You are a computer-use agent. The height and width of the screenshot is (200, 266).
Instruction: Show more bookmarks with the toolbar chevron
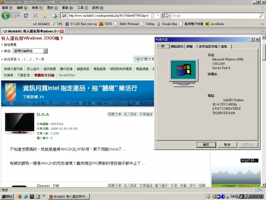tap(262, 24)
